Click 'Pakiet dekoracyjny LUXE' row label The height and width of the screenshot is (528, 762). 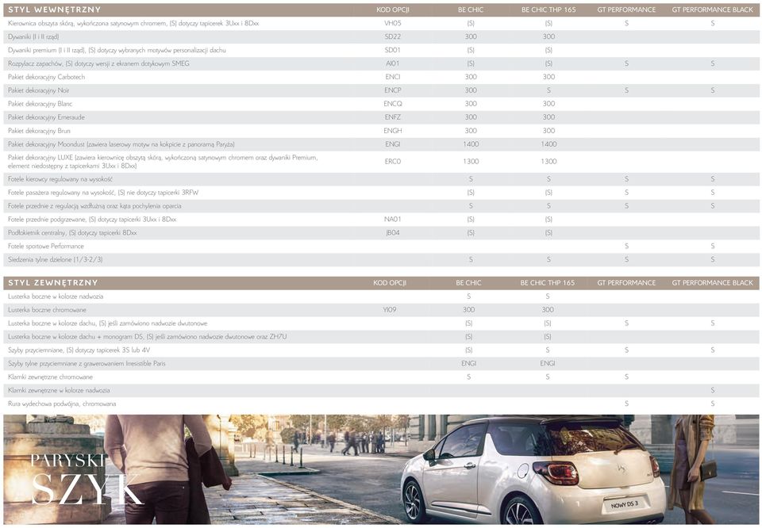point(162,162)
